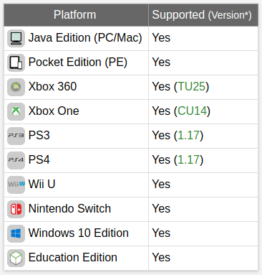Open the PS4 1.17 version link

pyautogui.click(x=188, y=160)
